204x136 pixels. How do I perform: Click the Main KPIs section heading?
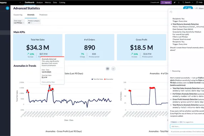pyautogui.click(x=19, y=32)
